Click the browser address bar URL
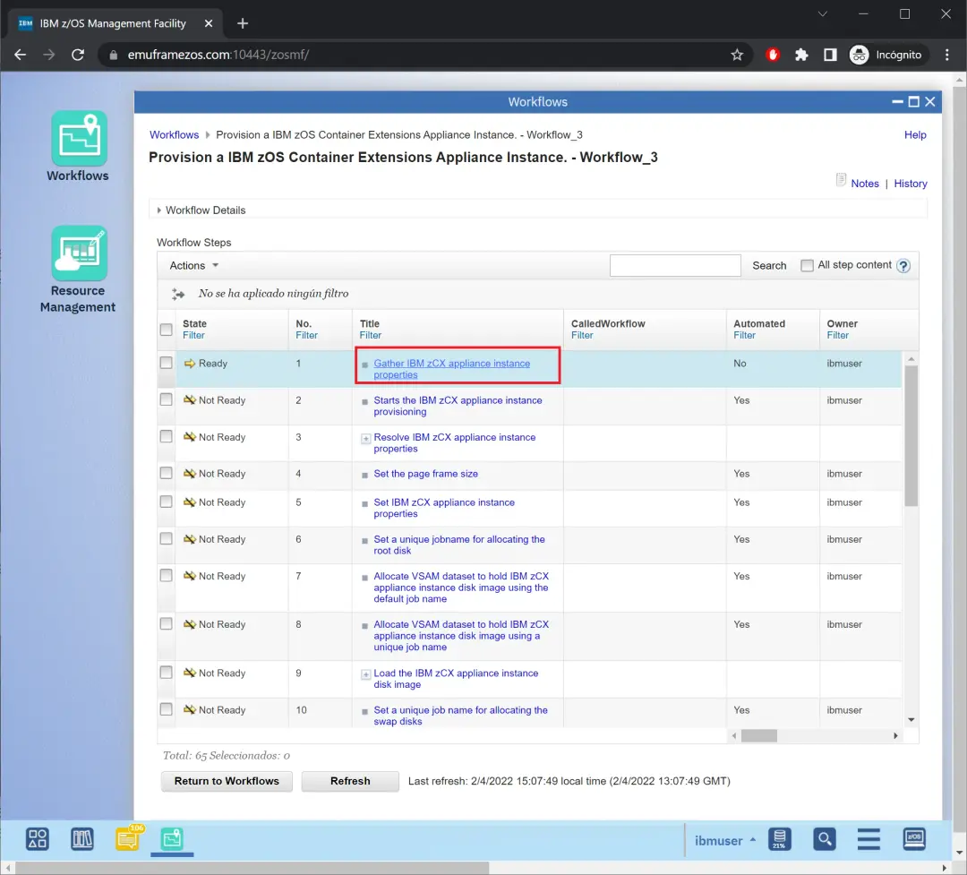 [218, 55]
